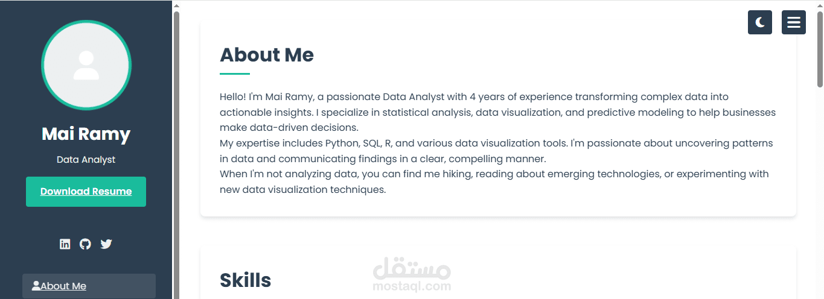Image resolution: width=824 pixels, height=299 pixels.
Task: Open the GitHub profile icon
Action: tap(86, 244)
